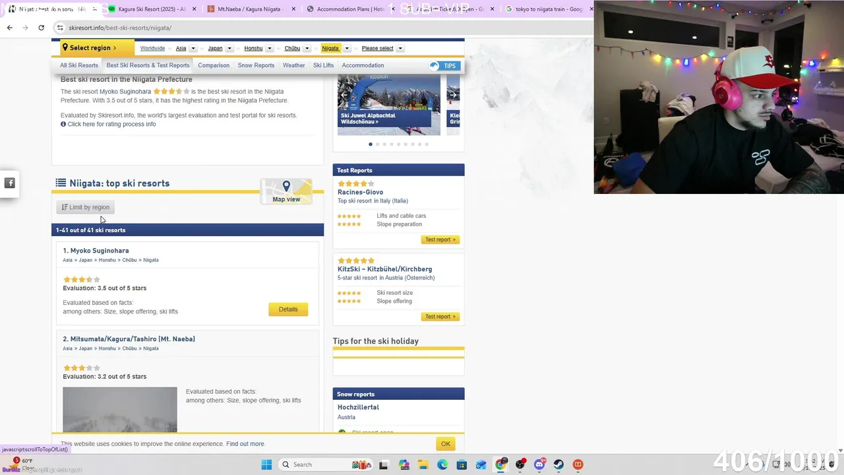This screenshot has height=475, width=844.
Task: Open KitzSki Test report button
Action: tap(440, 317)
